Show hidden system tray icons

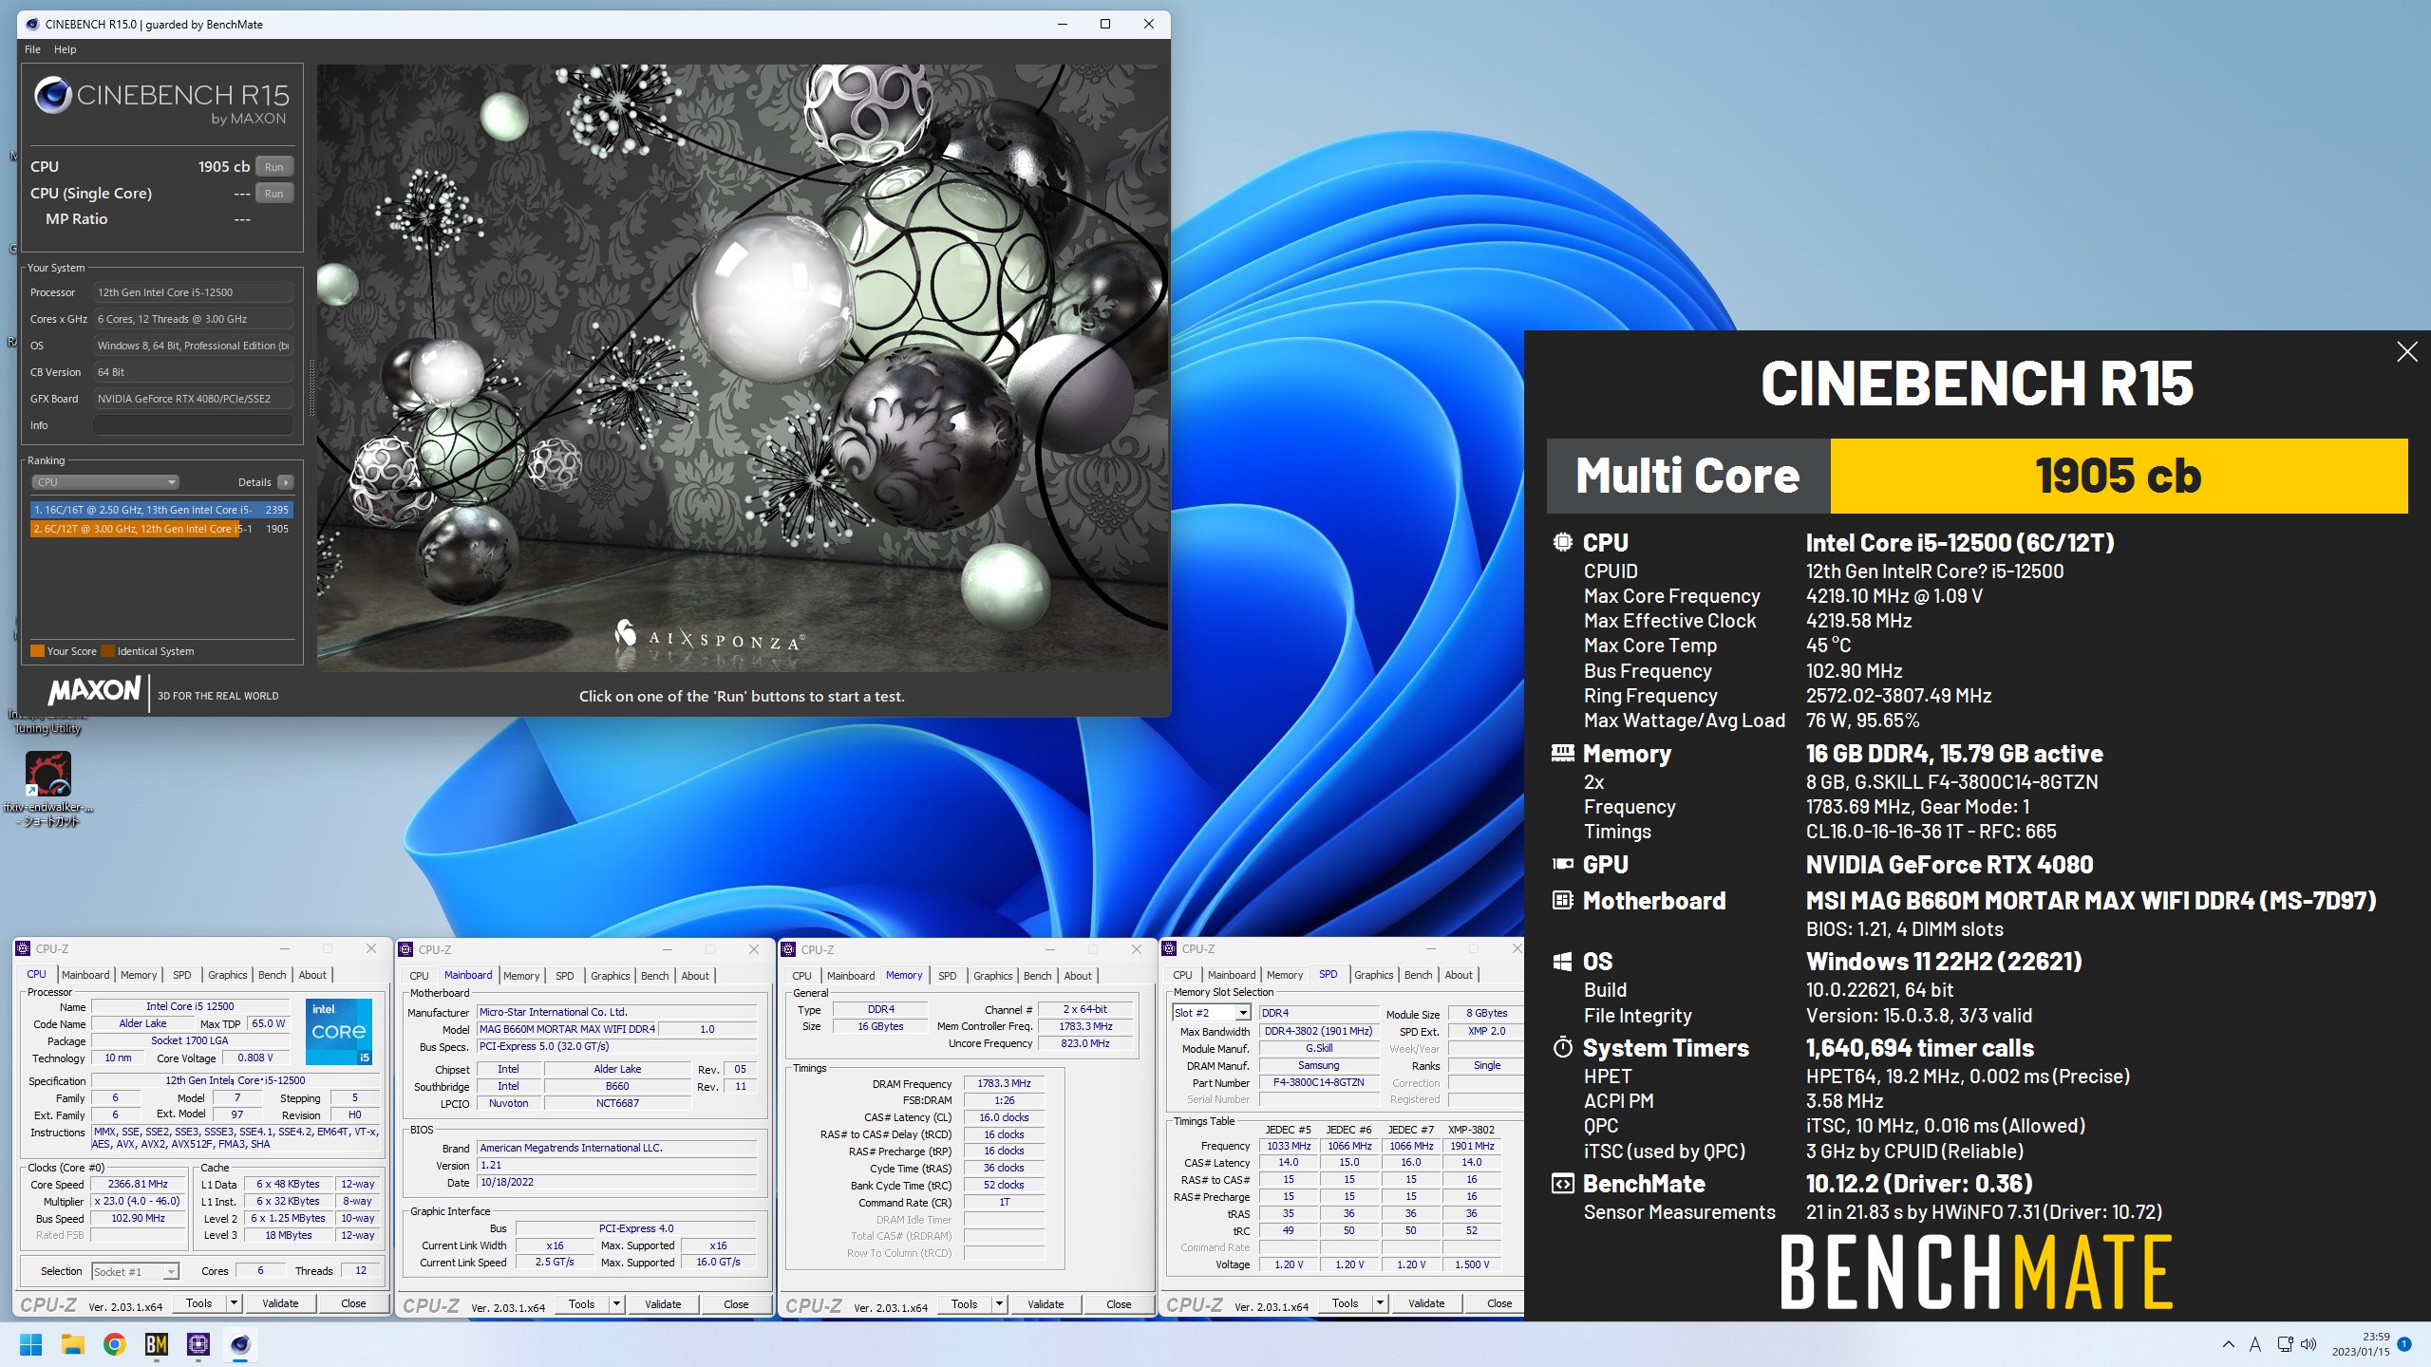coord(2229,1344)
